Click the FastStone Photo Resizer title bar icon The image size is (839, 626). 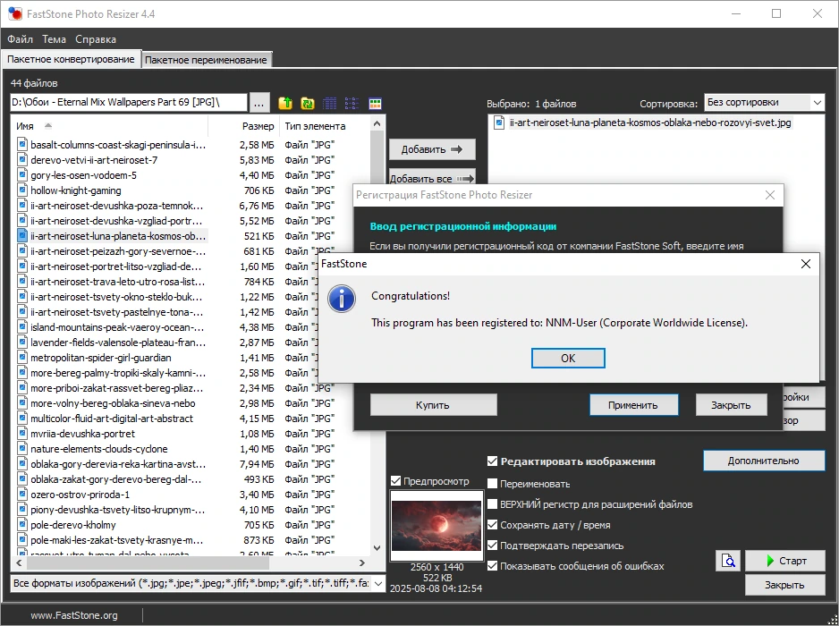15,14
